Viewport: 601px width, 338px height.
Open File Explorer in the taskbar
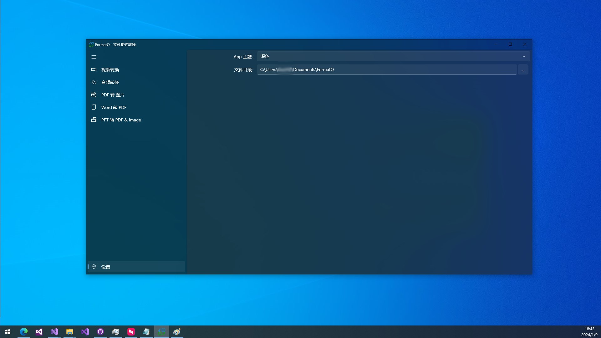69,332
